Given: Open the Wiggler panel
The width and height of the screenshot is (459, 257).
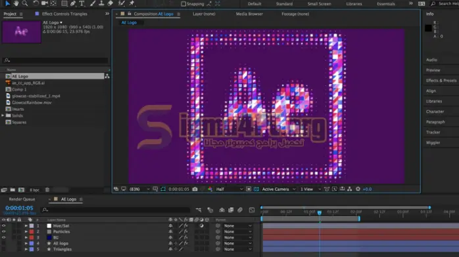Looking at the screenshot, I should pos(433,143).
